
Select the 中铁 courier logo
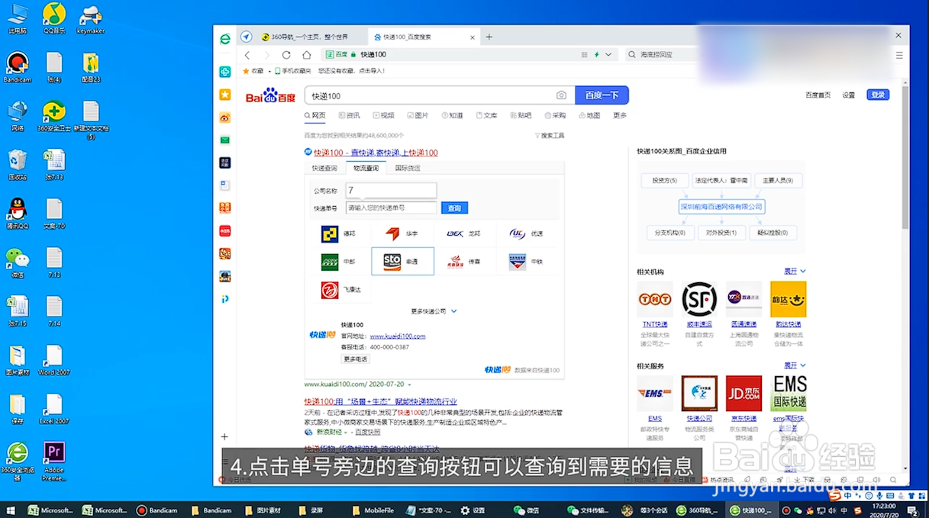coord(517,262)
